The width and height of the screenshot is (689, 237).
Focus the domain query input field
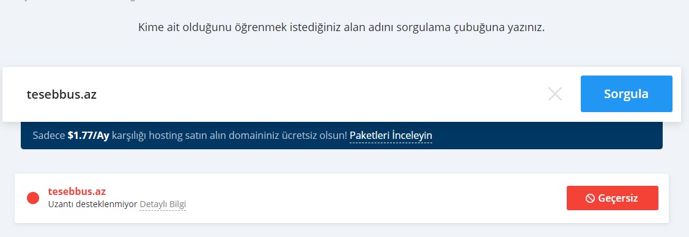[281, 94]
